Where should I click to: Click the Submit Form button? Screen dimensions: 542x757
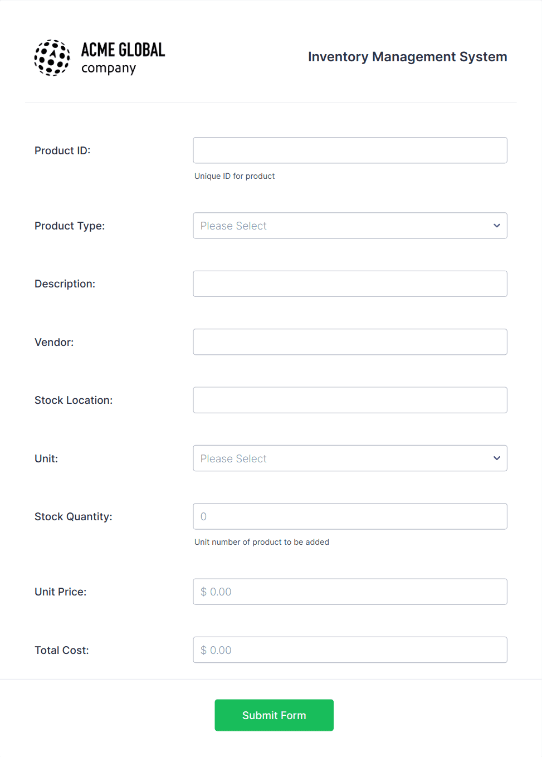click(274, 715)
